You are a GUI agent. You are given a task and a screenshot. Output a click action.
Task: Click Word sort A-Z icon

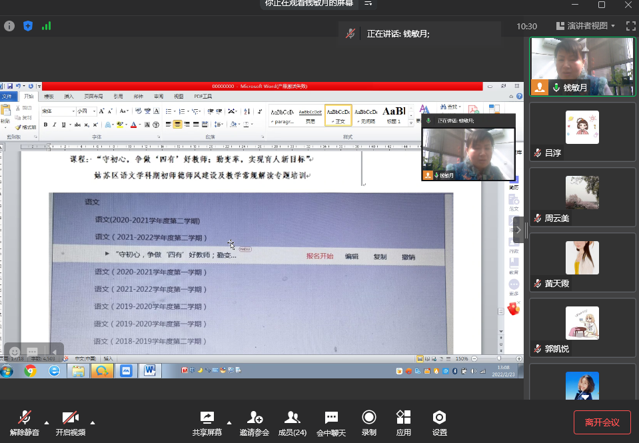tap(247, 111)
